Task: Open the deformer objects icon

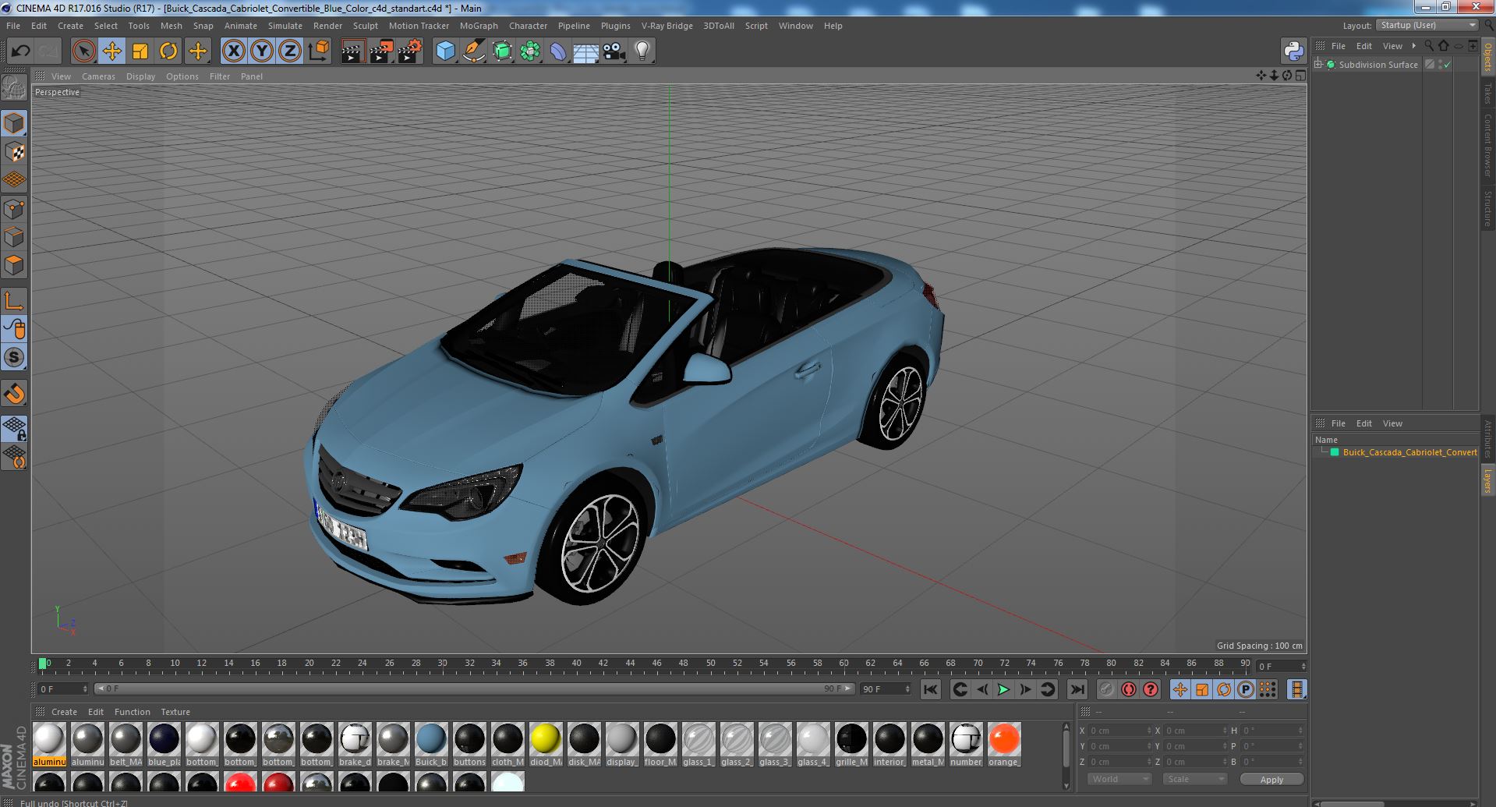Action: [558, 51]
